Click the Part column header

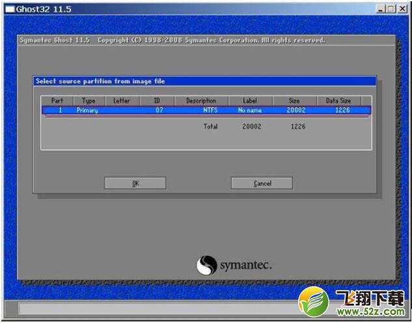click(57, 101)
